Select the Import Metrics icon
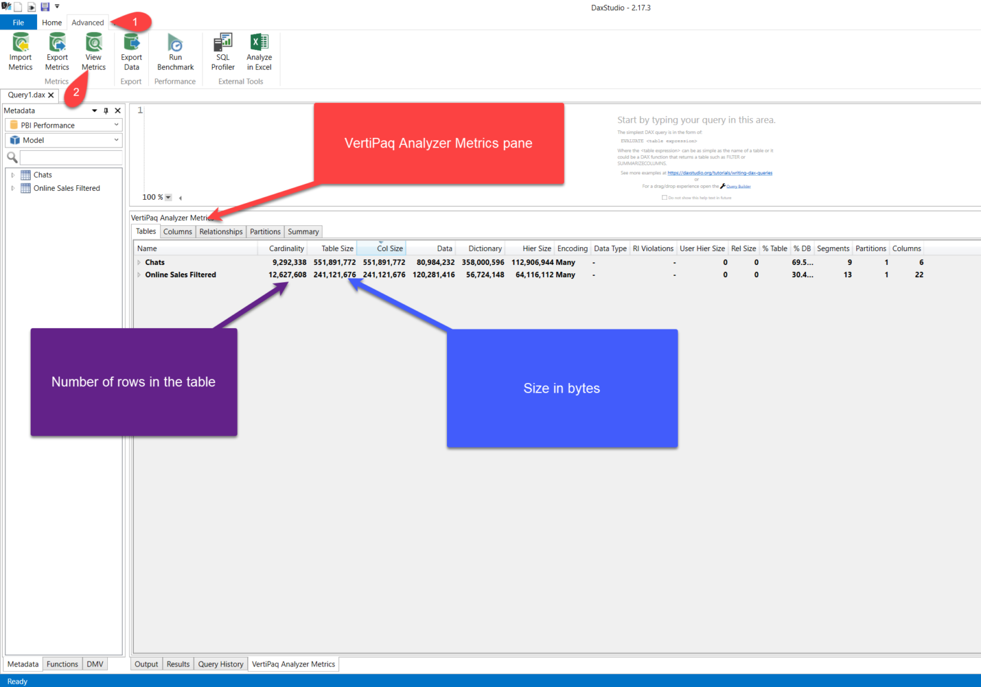 (20, 50)
